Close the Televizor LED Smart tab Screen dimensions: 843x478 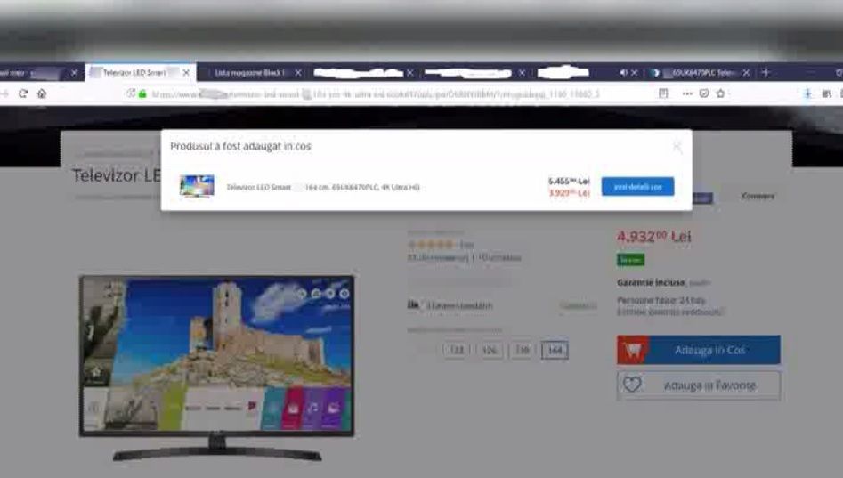pyautogui.click(x=186, y=73)
